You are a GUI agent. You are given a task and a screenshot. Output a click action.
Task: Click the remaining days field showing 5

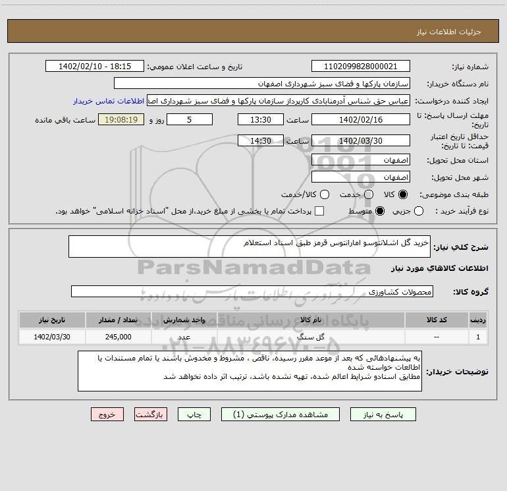pyautogui.click(x=190, y=119)
